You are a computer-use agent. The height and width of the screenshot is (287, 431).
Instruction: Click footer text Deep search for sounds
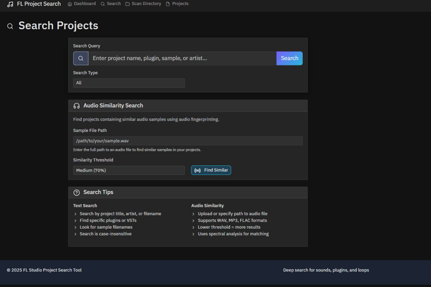326,270
